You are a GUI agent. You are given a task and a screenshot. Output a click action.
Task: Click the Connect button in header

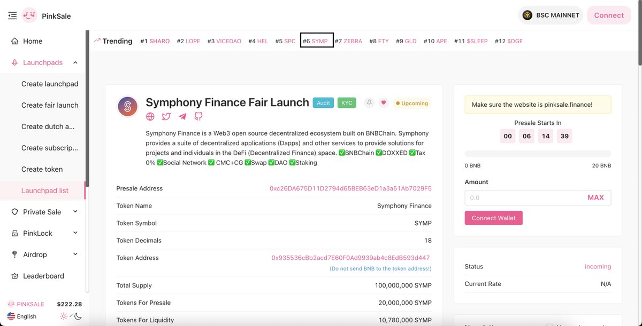tap(609, 15)
